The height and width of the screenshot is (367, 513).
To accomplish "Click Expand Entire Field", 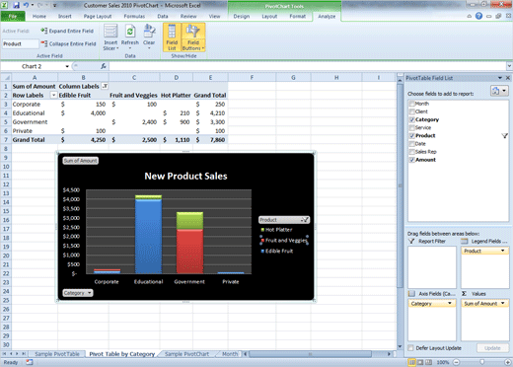I will tap(67, 31).
